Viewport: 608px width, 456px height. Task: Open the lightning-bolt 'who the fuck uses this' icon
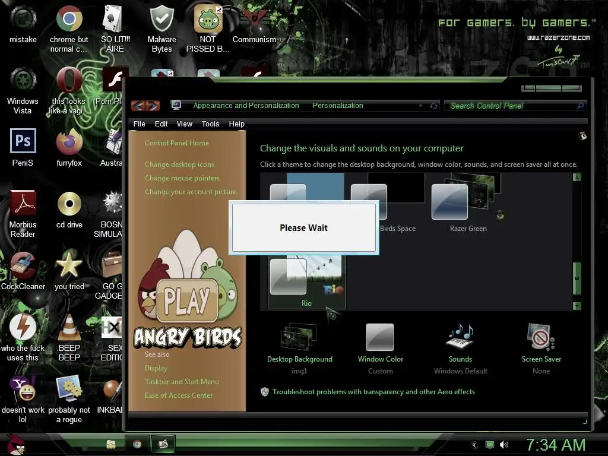pos(23,337)
